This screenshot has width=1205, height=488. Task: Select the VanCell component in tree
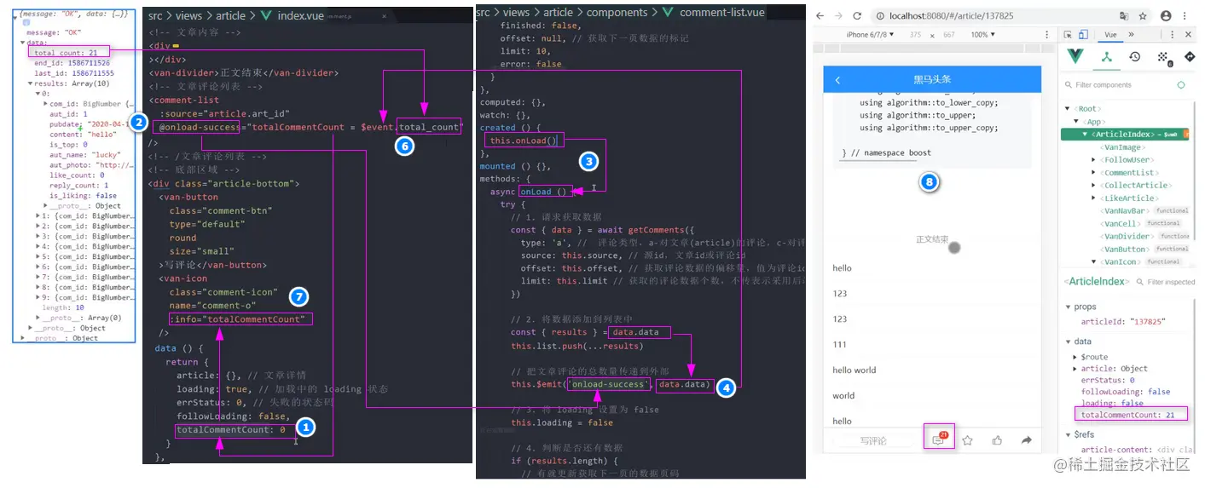(1121, 223)
